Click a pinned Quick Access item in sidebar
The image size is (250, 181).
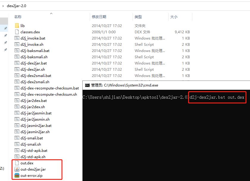[x=5, y=28]
